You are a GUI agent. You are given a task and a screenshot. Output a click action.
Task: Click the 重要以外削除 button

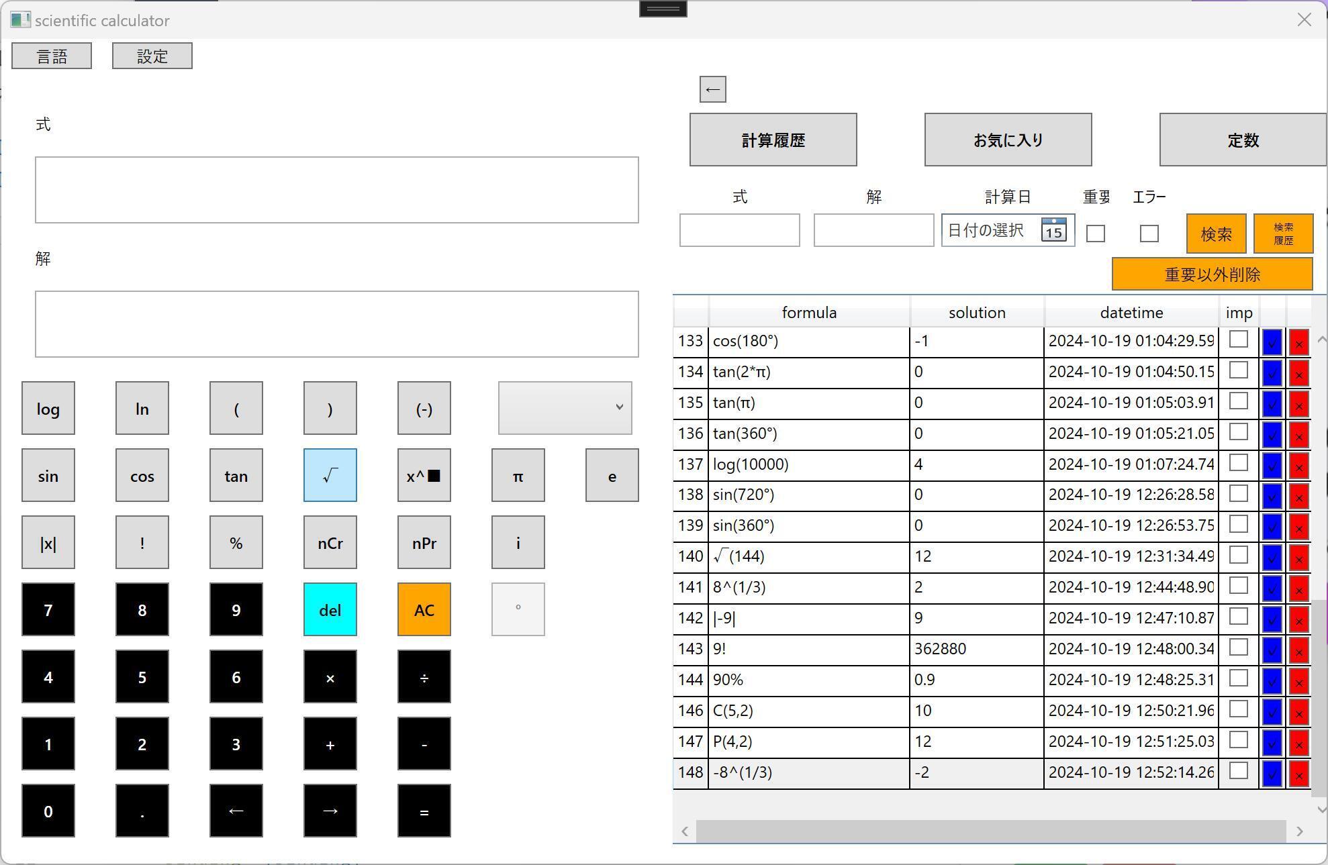coord(1212,274)
